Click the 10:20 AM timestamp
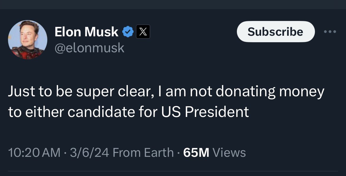 [x=34, y=153]
